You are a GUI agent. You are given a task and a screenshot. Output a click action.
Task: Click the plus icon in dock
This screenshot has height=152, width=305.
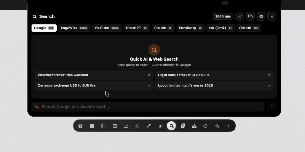coord(228,126)
